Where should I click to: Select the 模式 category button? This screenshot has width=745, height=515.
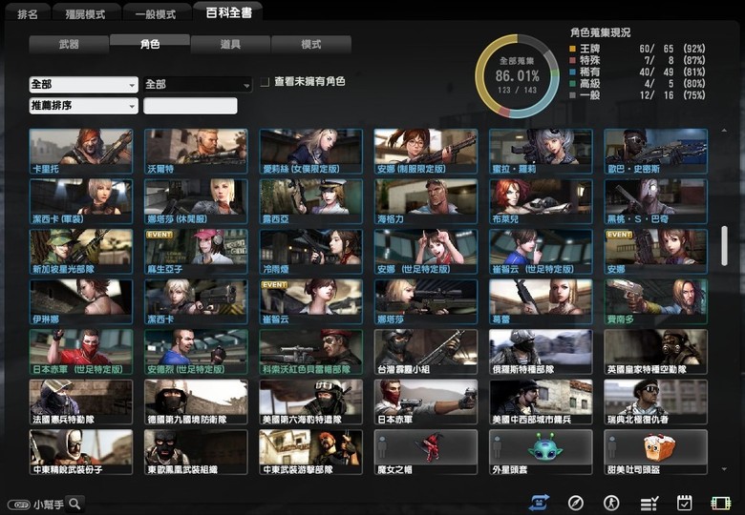pyautogui.click(x=311, y=44)
